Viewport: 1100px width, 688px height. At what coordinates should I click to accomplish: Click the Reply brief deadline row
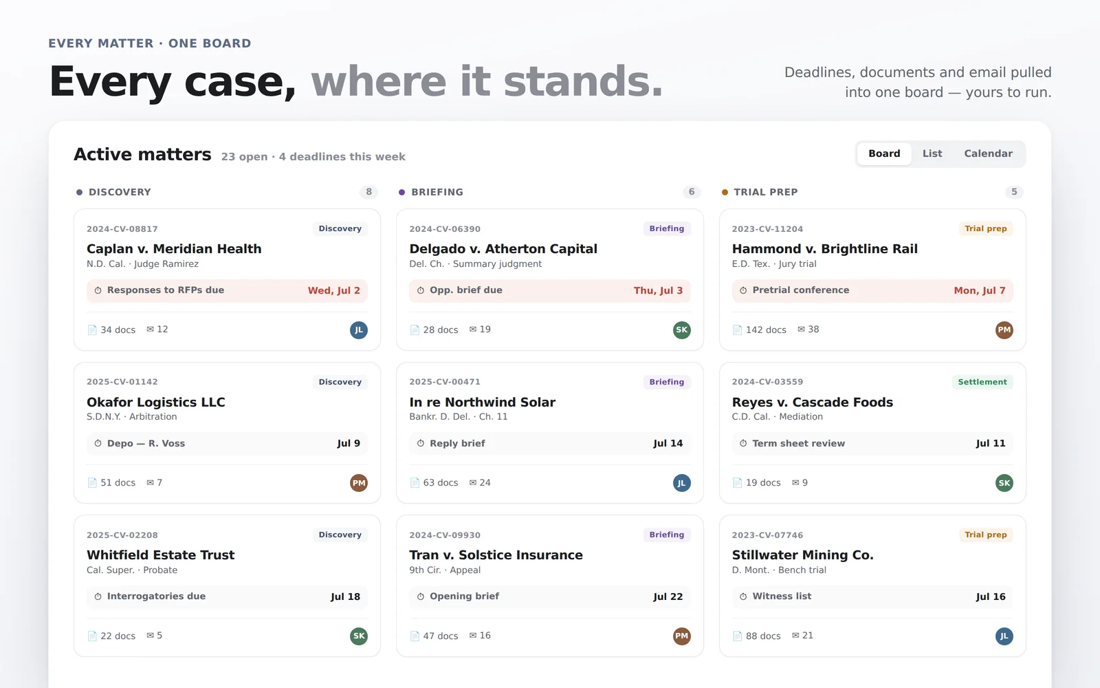pyautogui.click(x=550, y=444)
